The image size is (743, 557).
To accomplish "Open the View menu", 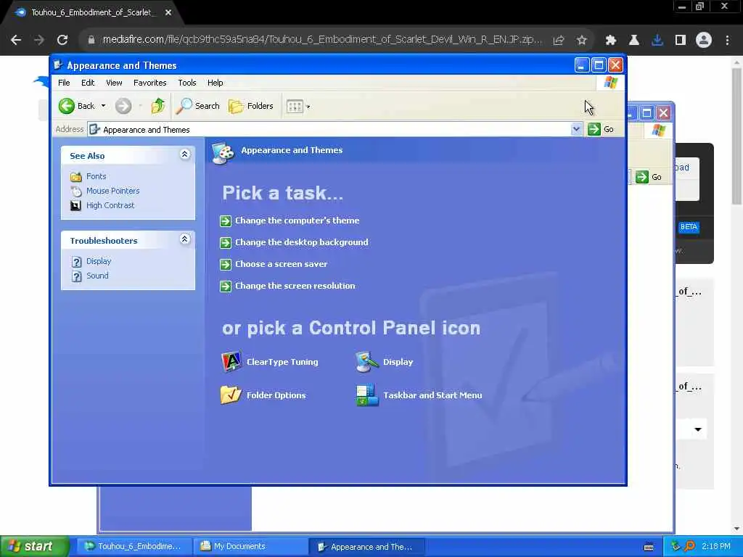I will pos(114,83).
